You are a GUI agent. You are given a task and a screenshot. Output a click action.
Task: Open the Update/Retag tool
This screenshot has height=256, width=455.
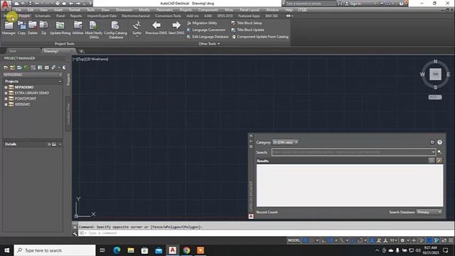(60, 28)
